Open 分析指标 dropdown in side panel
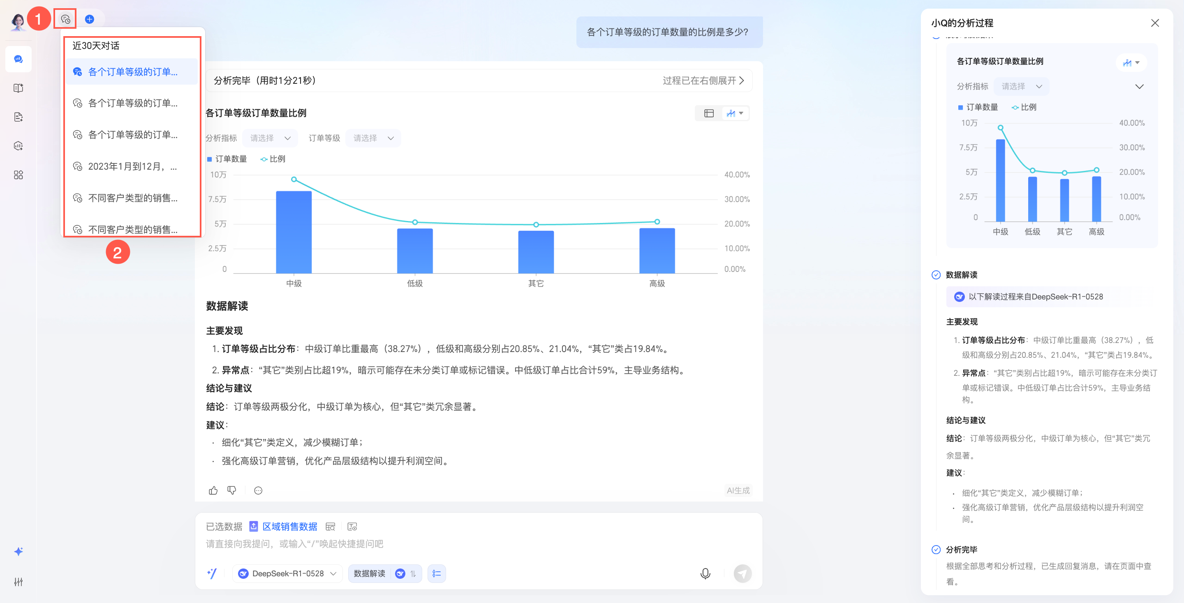 point(1021,86)
